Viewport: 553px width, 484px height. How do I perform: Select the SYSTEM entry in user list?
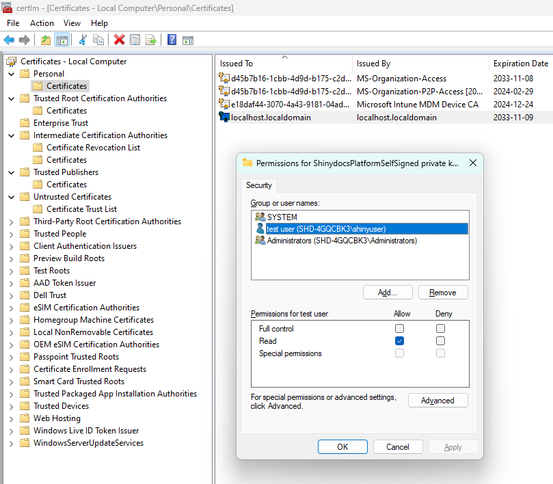pyautogui.click(x=282, y=217)
